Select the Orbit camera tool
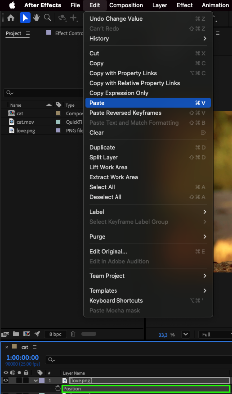Viewport: 232px width, 394px height. [x=62, y=18]
